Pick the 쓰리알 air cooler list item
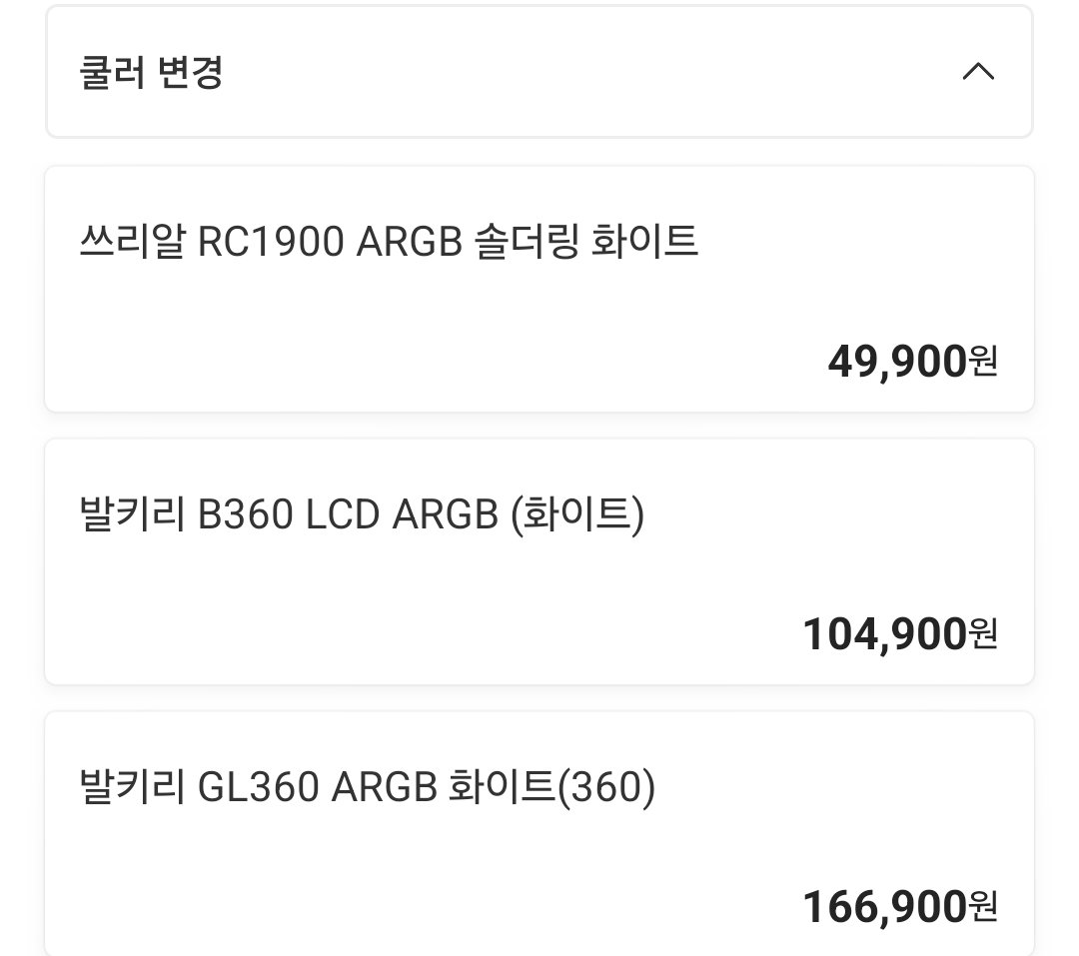1079x956 pixels. (x=539, y=289)
